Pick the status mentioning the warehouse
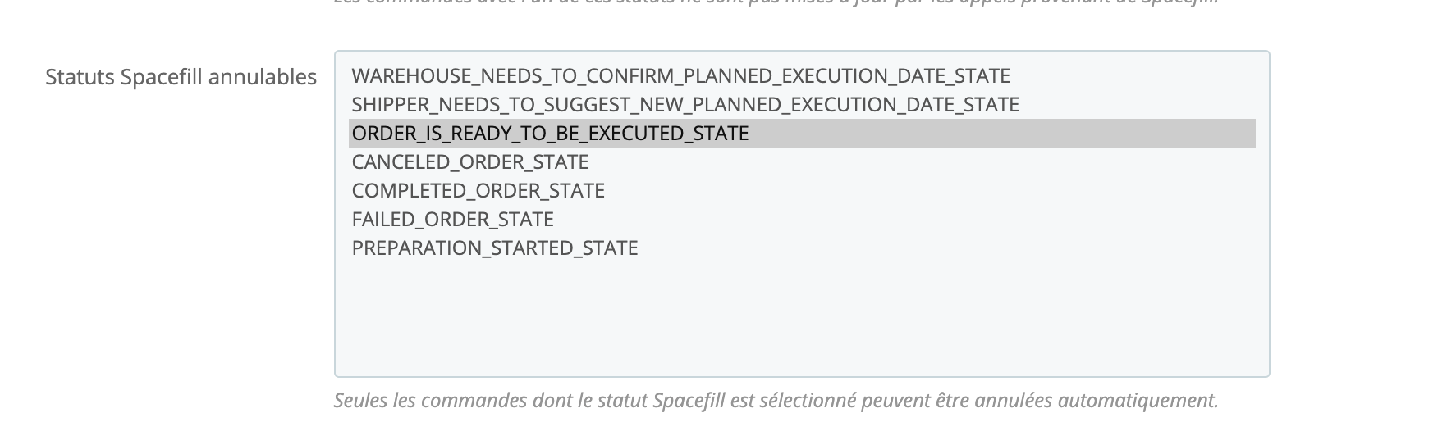Screen dimensions: 1456x436 (x=680, y=76)
